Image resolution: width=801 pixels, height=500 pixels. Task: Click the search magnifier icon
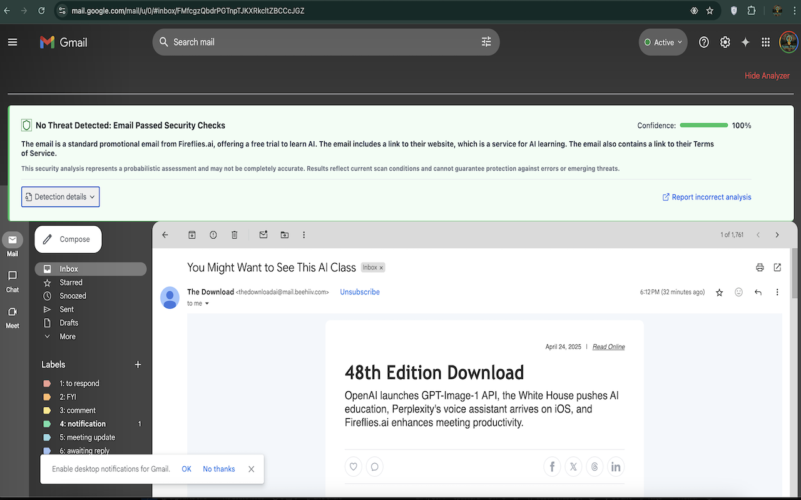(164, 42)
